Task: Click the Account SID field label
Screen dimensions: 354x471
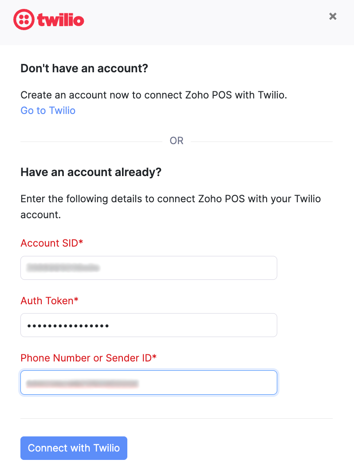Action: coord(49,243)
